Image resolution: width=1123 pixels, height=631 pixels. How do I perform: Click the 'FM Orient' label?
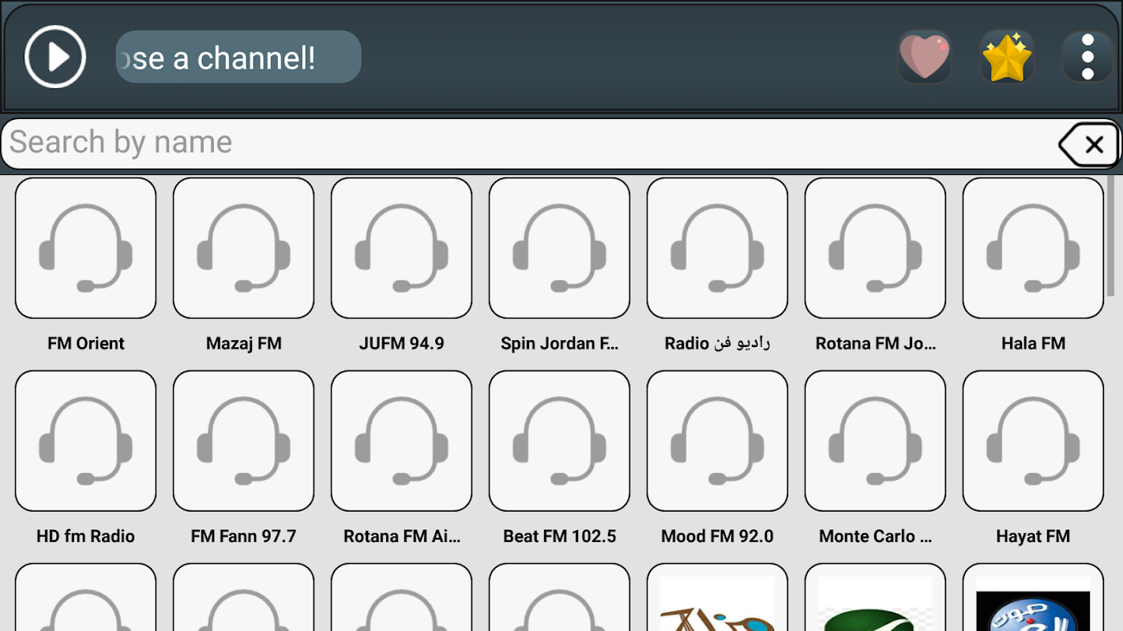coord(85,343)
